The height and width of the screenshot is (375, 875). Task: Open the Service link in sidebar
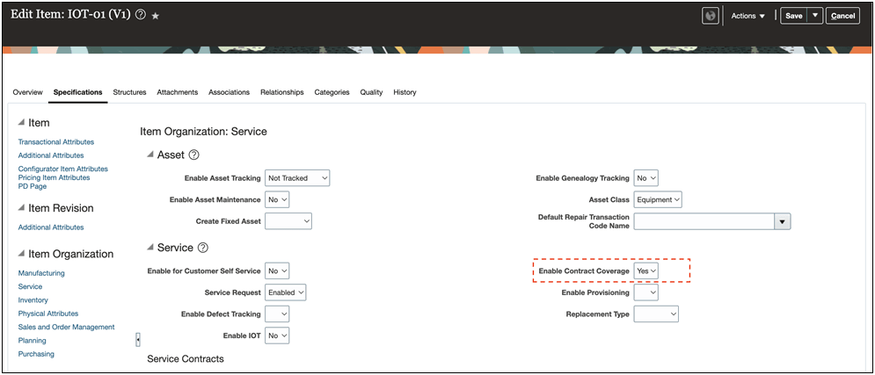pyautogui.click(x=30, y=286)
